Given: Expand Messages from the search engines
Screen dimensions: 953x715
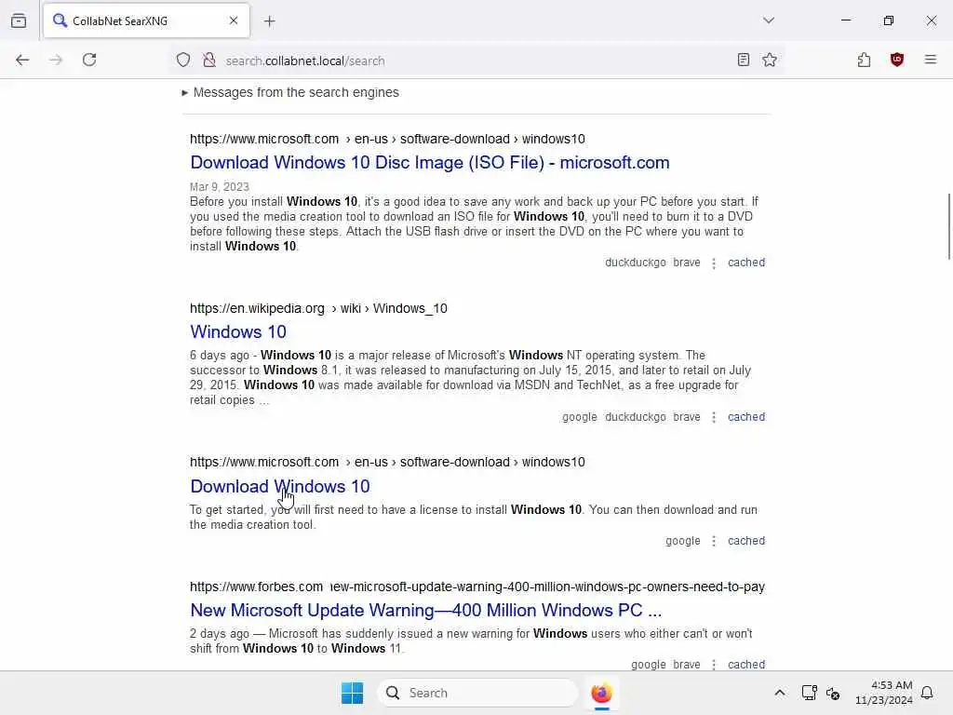Looking at the screenshot, I should coord(290,92).
